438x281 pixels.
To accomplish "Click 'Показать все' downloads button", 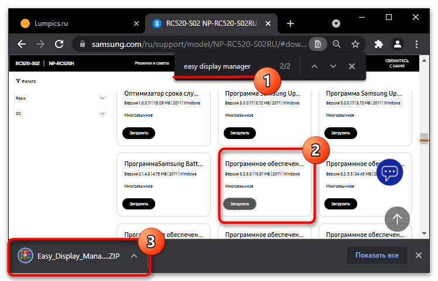I will coord(377,255).
